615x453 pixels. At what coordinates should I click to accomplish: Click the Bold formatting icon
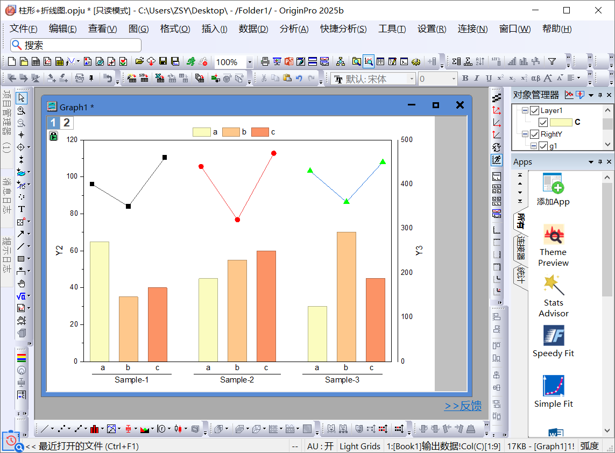(x=465, y=79)
